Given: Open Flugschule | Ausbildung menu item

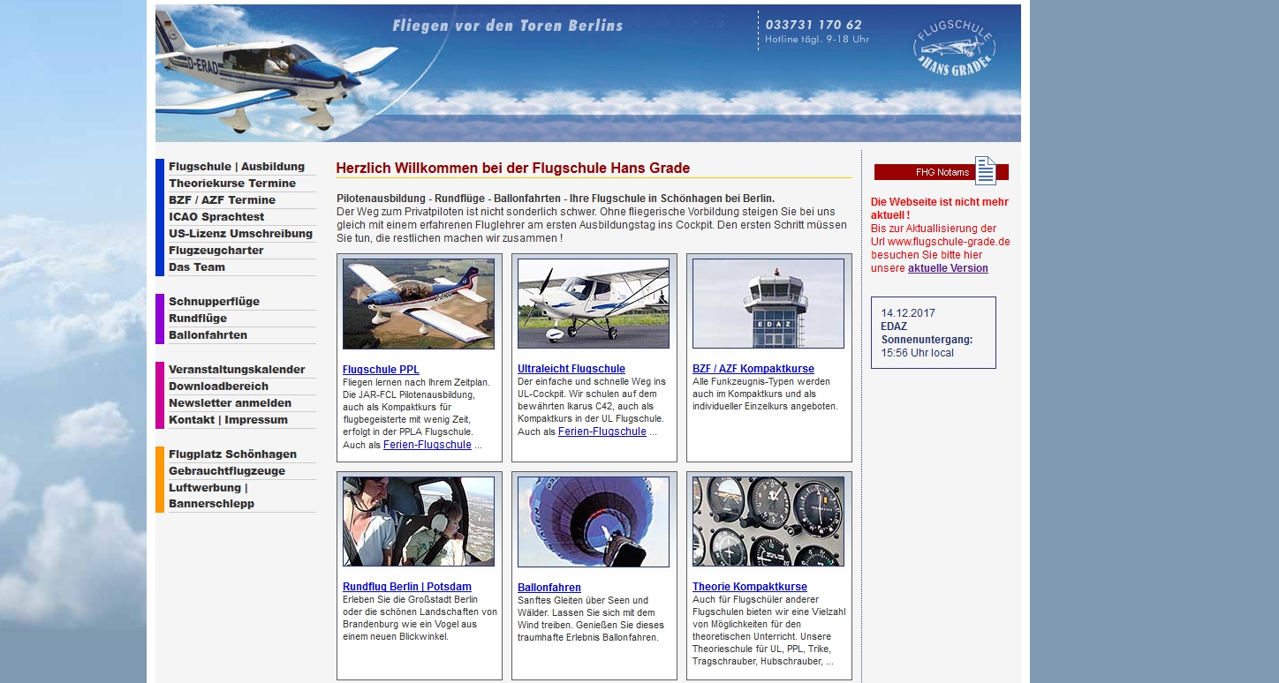Looking at the screenshot, I should [x=237, y=167].
